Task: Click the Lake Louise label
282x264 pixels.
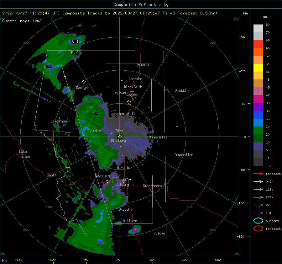Action: pos(24,154)
